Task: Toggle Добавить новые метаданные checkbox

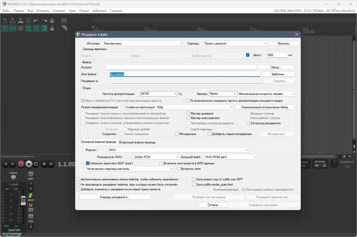Action: [x=209, y=134]
